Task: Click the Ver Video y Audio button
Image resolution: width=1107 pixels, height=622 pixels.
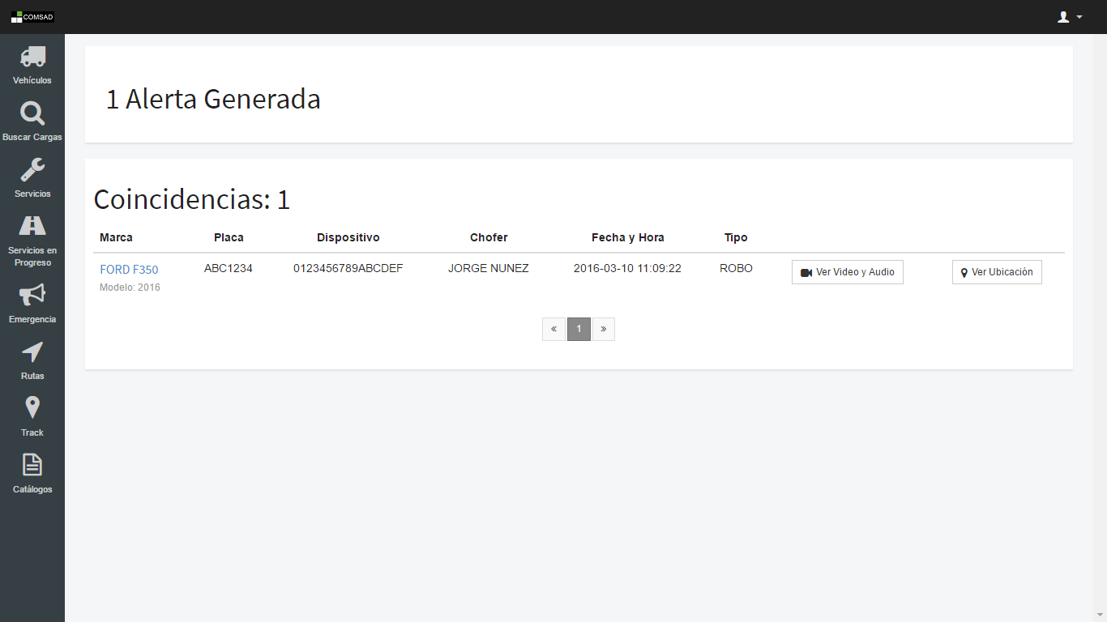Action: click(x=847, y=272)
